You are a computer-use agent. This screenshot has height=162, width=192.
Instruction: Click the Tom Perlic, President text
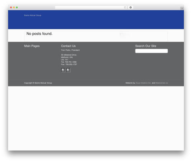(70, 50)
